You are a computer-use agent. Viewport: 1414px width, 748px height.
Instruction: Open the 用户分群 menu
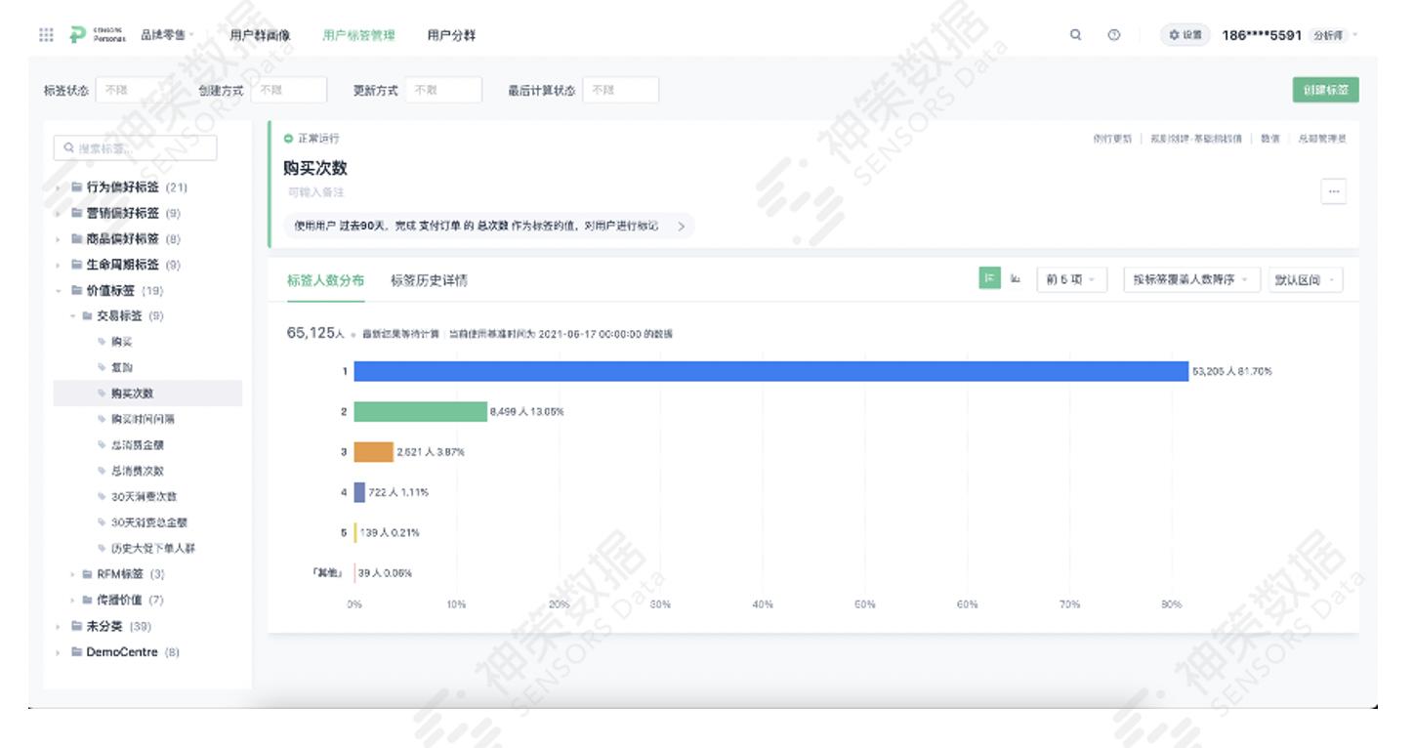(x=451, y=35)
